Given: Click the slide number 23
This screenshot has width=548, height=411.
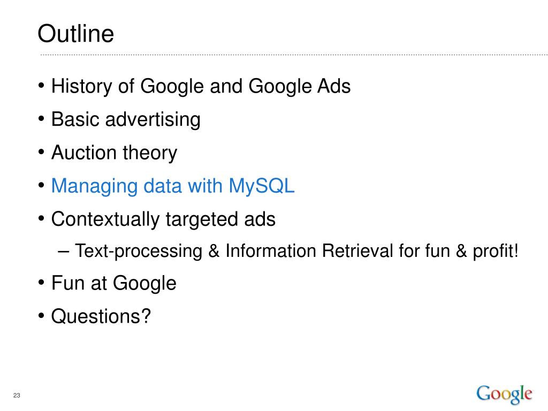Looking at the screenshot, I should pyautogui.click(x=17, y=395).
